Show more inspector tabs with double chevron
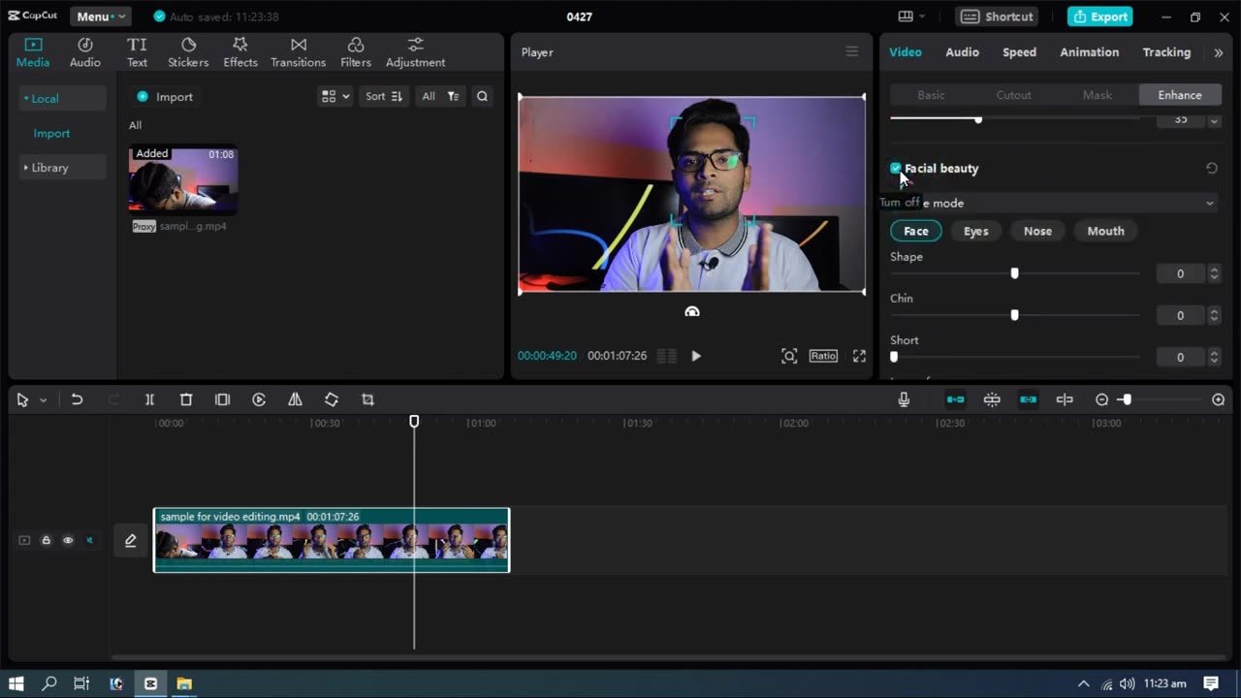 point(1219,52)
